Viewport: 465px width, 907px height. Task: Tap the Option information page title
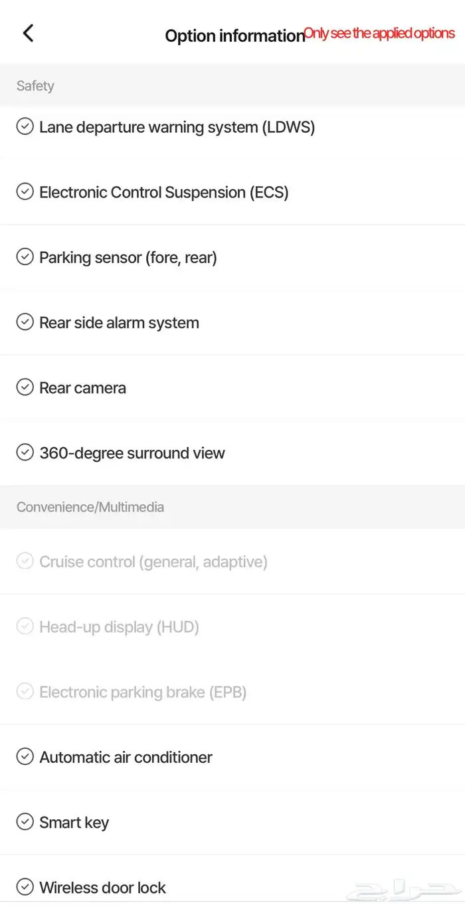[234, 35]
